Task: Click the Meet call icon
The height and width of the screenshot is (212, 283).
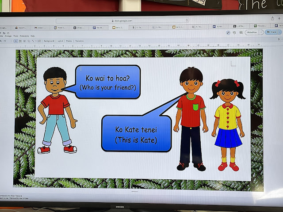Action: [228, 33]
